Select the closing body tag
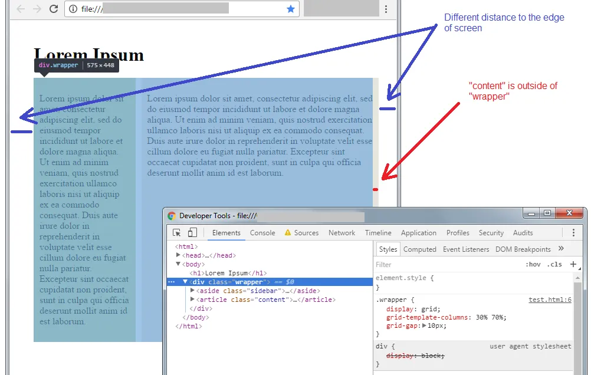The width and height of the screenshot is (591, 375). coord(196,317)
